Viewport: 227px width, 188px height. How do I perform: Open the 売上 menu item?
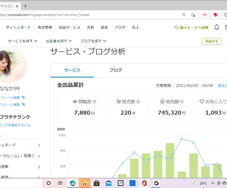coord(135,27)
